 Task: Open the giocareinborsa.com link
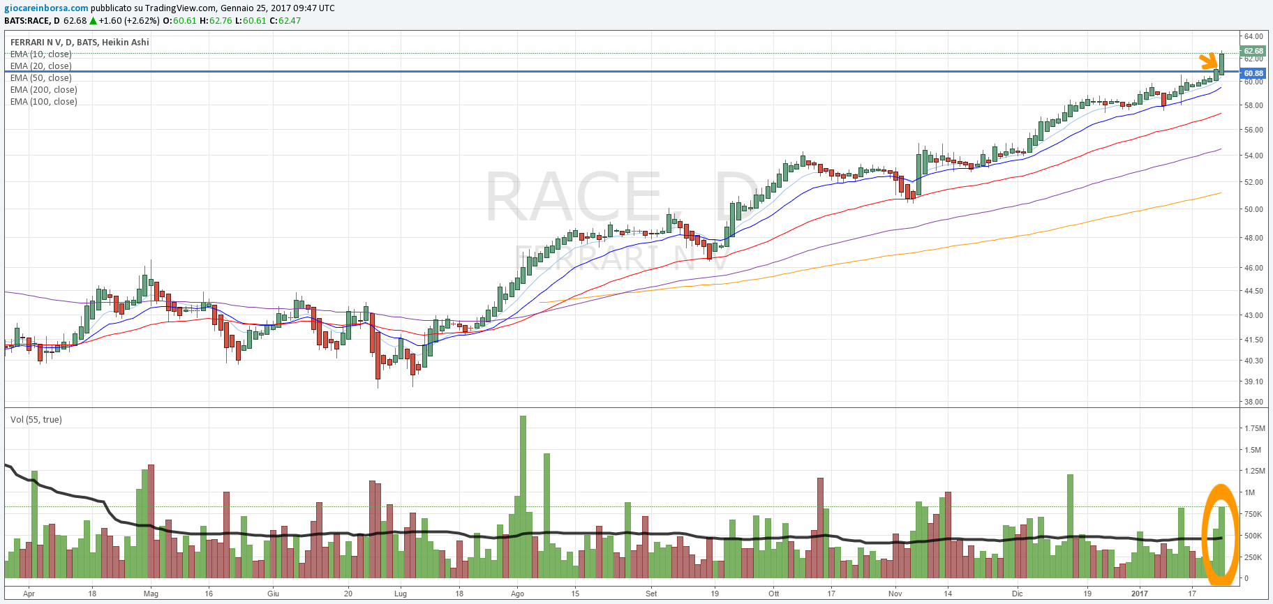pos(46,8)
